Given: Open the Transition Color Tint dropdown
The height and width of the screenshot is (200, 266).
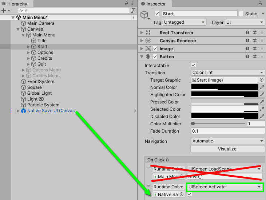Looking at the screenshot, I should (x=228, y=72).
